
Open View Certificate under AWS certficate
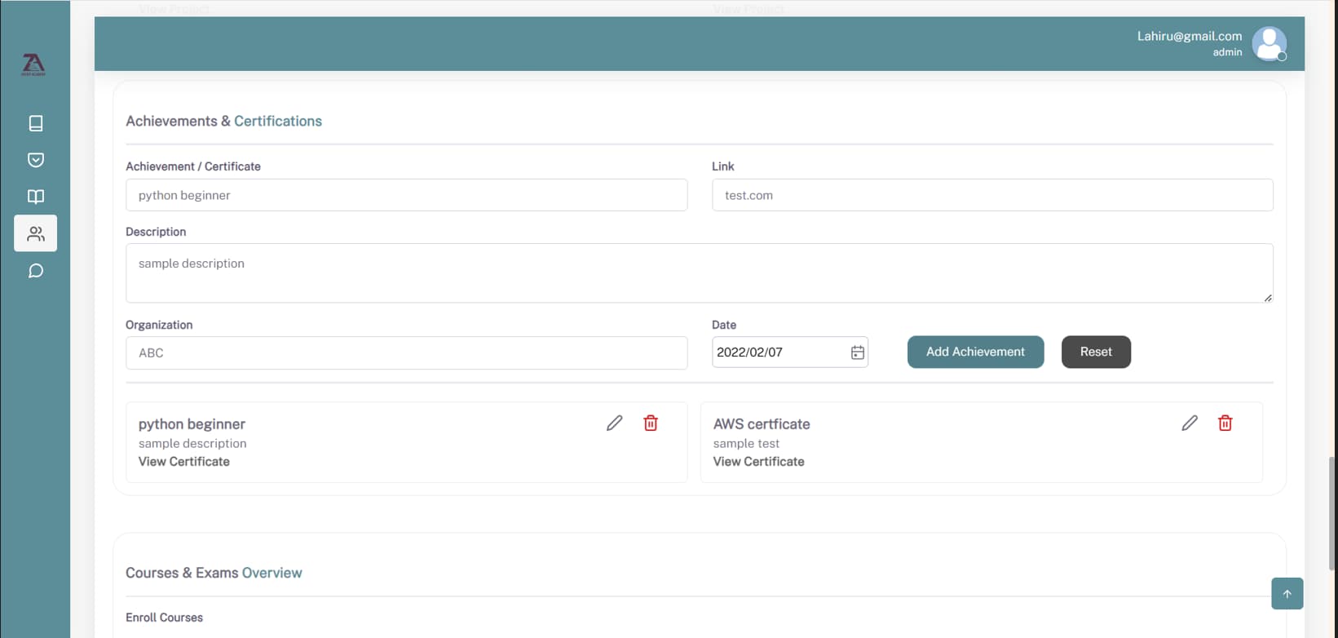(x=759, y=462)
